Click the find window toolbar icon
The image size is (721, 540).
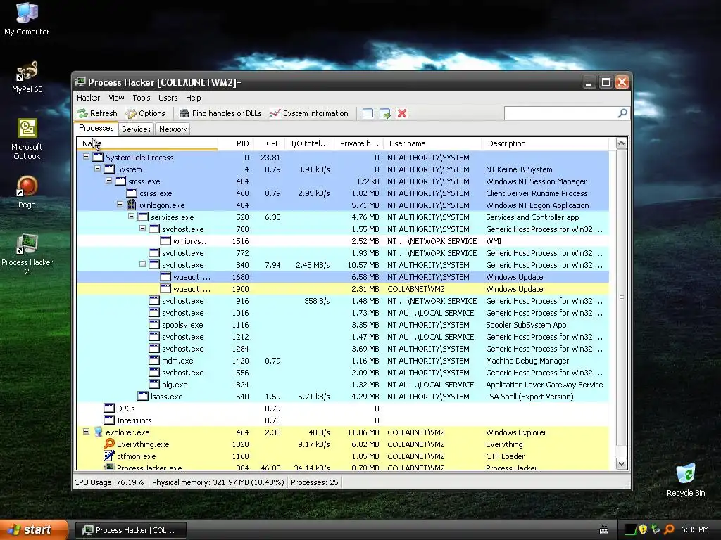tap(368, 113)
